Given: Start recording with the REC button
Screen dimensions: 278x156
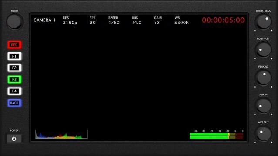Looking at the screenshot, I should 14,45.
